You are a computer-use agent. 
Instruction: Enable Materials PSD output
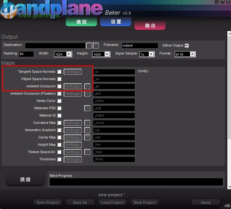coord(59,108)
